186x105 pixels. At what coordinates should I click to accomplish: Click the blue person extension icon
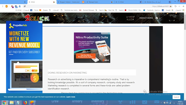[x=20, y=6]
